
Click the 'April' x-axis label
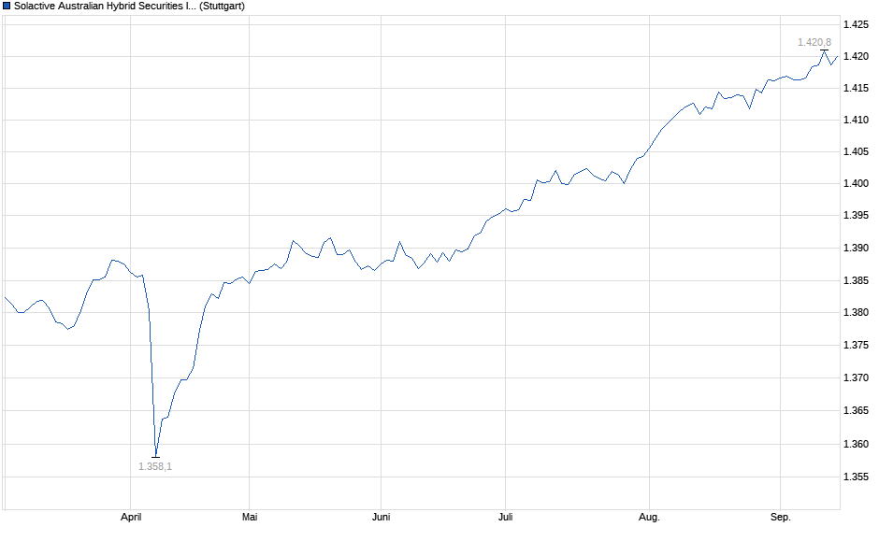click(x=131, y=517)
